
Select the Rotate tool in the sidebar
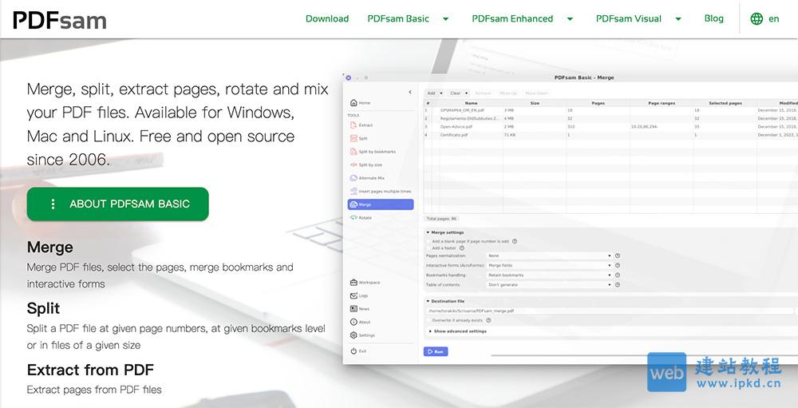(x=365, y=218)
